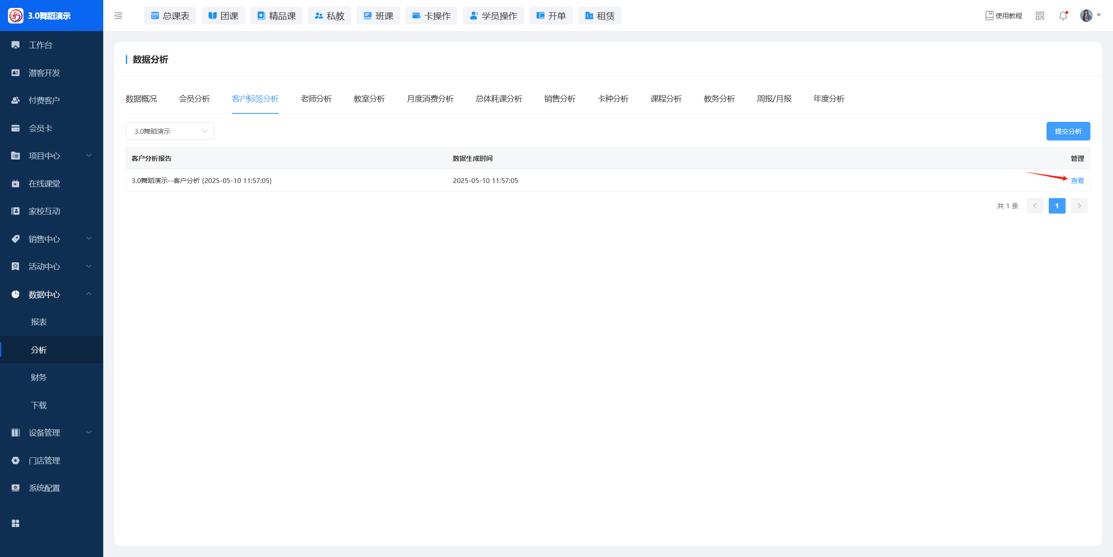Viewport: 1113px width, 557px height.
Task: Click the 查看 link in report row
Action: coord(1077,180)
